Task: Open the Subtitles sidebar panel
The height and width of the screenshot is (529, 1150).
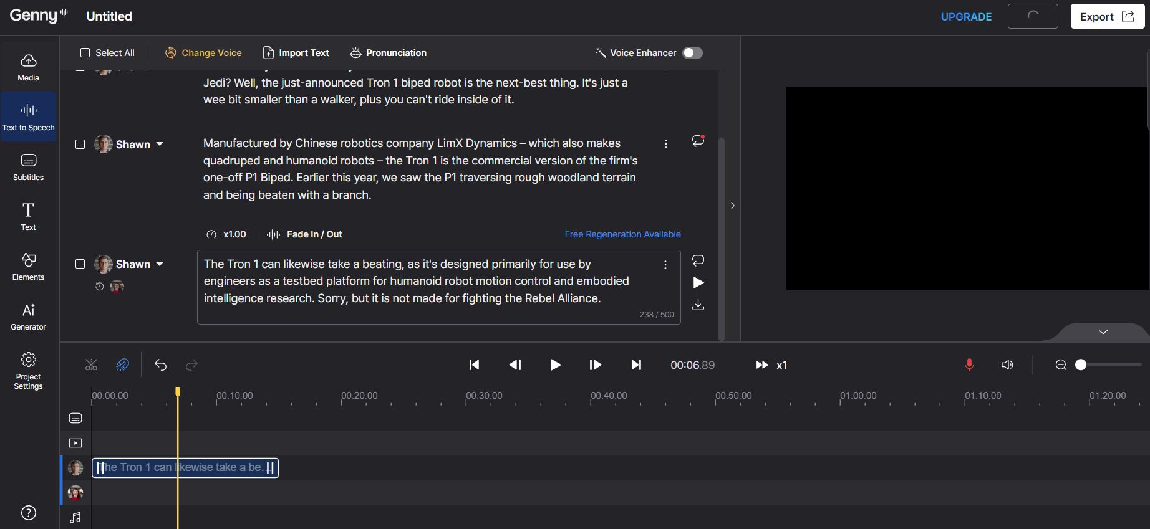Action: pos(28,167)
